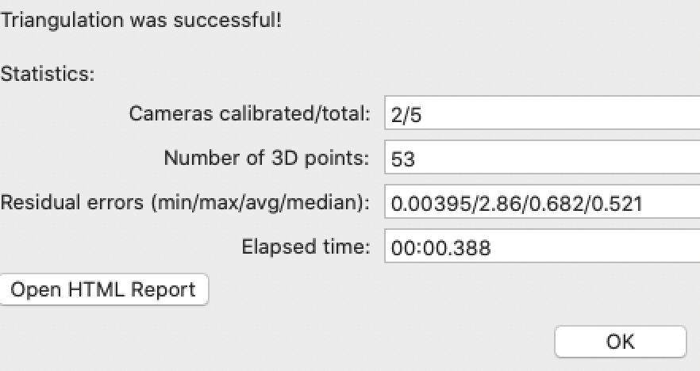
Task: Click the word "Triangulation" at the top
Action: pos(49,21)
